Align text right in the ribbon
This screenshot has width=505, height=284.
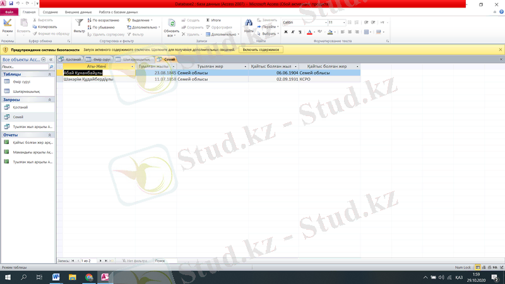357,32
